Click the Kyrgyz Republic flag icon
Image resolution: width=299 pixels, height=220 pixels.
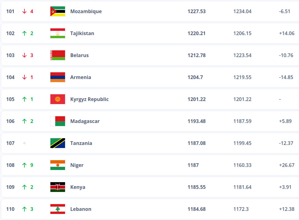click(58, 99)
